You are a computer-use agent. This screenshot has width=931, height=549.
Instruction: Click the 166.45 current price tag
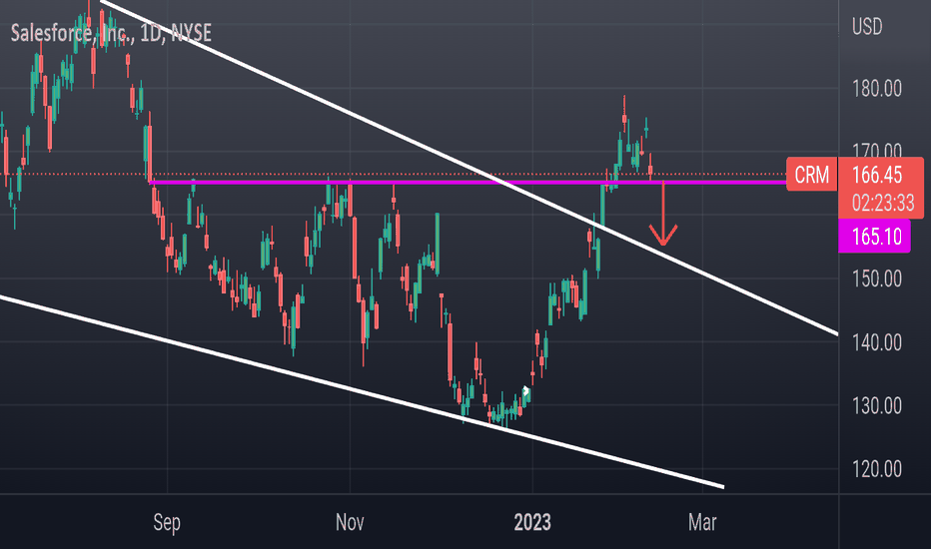click(877, 175)
